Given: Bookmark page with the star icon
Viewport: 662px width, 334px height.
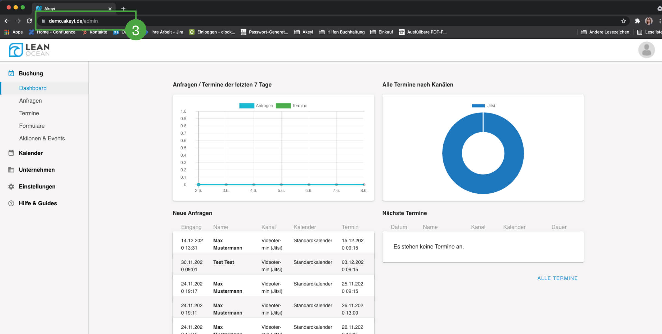Looking at the screenshot, I should click(x=623, y=21).
